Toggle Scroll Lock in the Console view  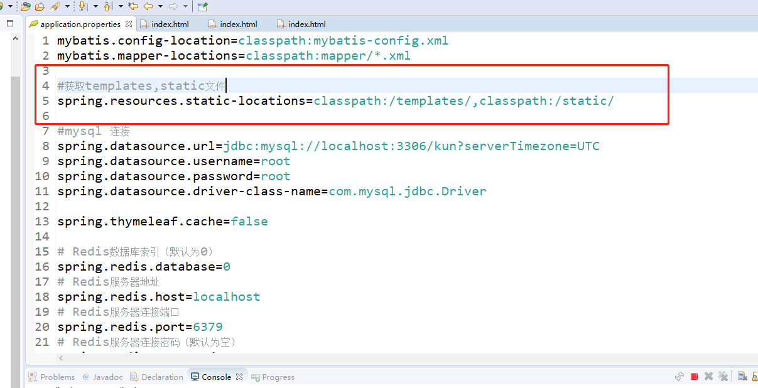756,376
